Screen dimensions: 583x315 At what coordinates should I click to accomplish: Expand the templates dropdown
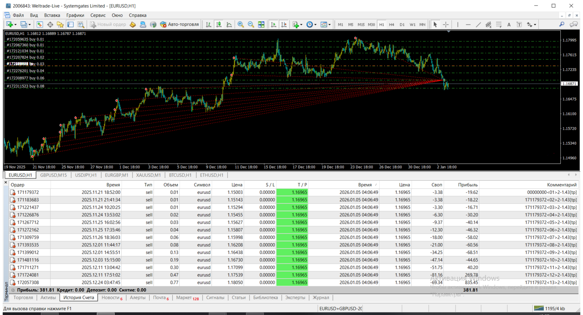pyautogui.click(x=329, y=24)
